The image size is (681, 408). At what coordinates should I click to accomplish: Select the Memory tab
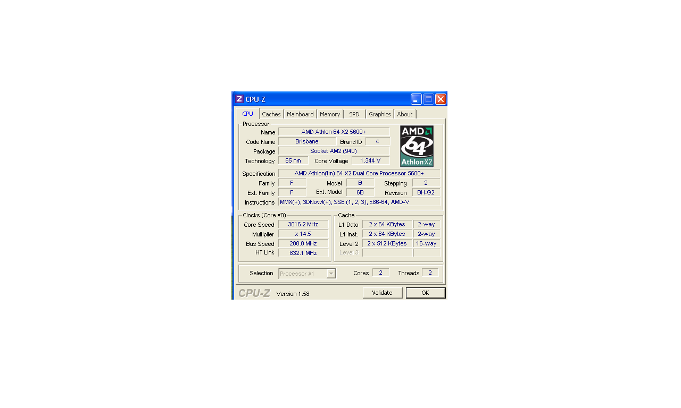pyautogui.click(x=330, y=114)
